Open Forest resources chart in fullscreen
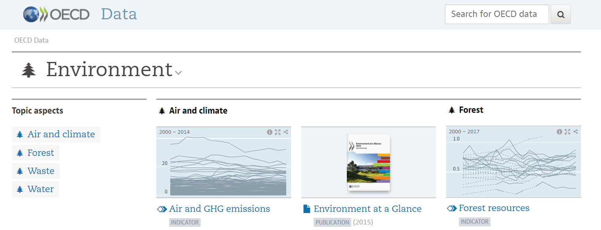This screenshot has width=601, height=230. pyautogui.click(x=567, y=132)
